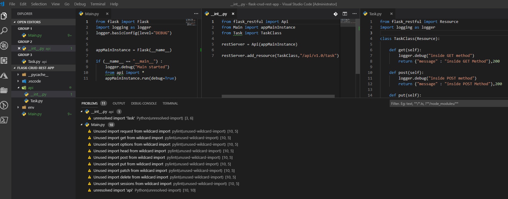Collapse the api folder
The height and width of the screenshot is (199, 508).
(x=43, y=88)
